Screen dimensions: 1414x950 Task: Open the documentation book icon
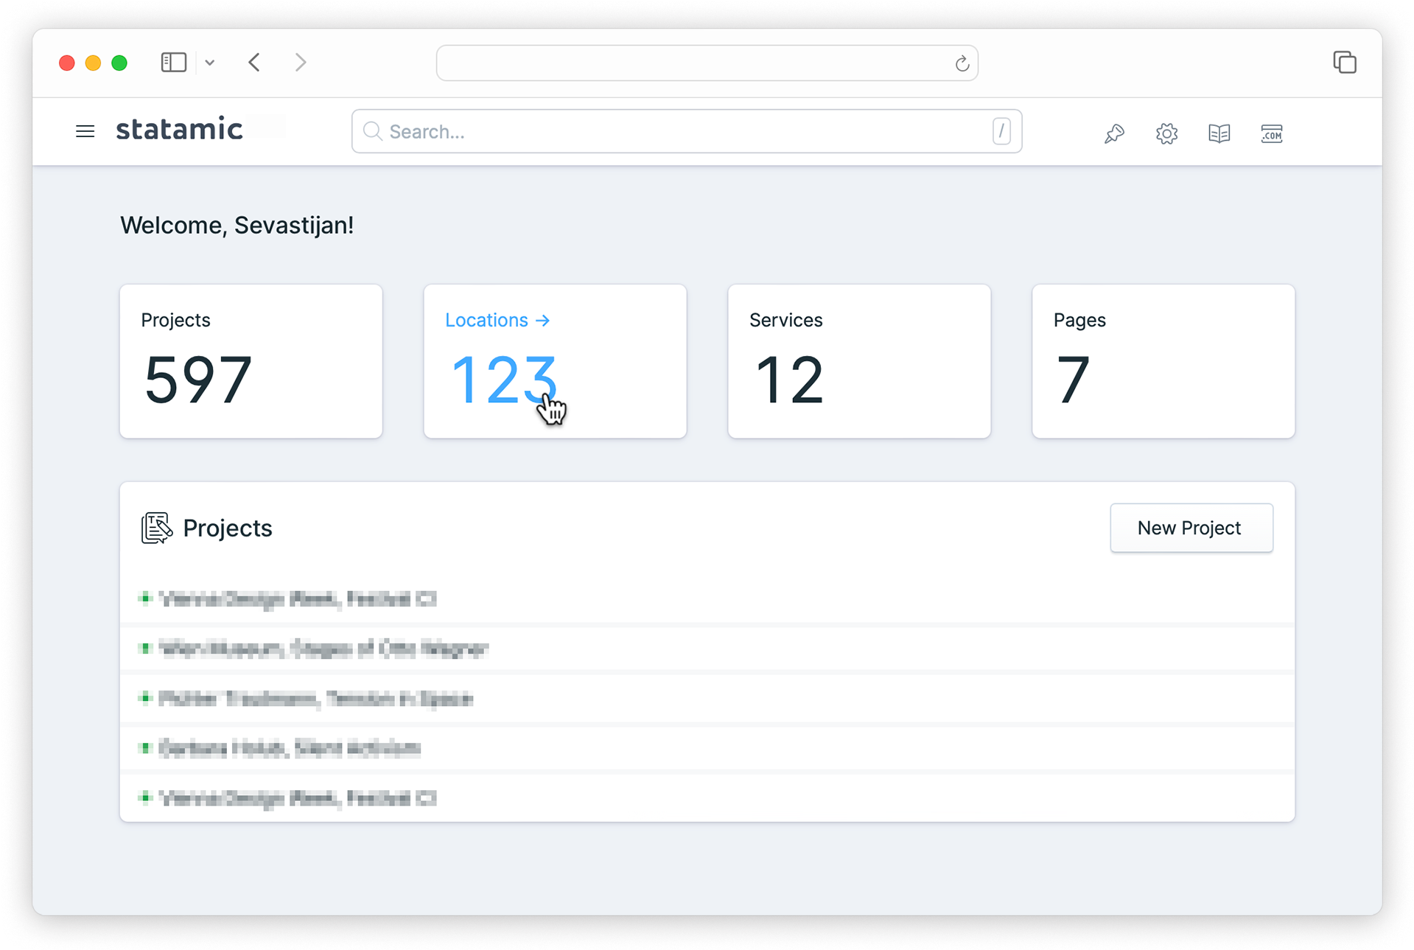1219,133
